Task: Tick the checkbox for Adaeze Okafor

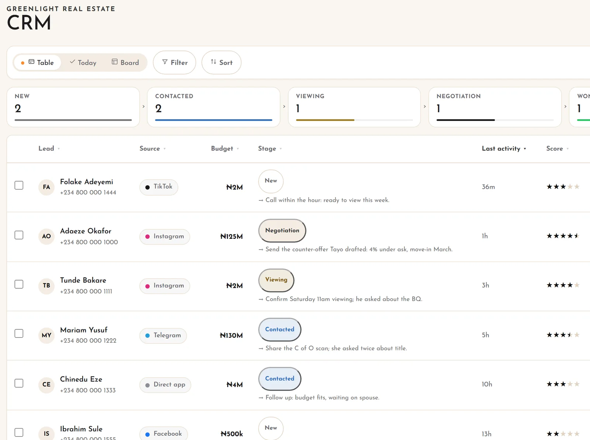Action: click(x=19, y=235)
